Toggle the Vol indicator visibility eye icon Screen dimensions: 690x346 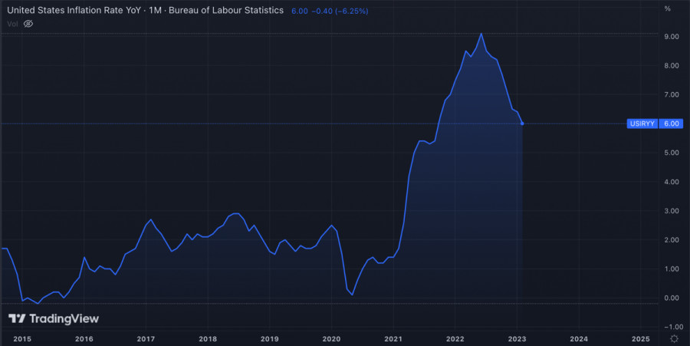click(x=28, y=24)
